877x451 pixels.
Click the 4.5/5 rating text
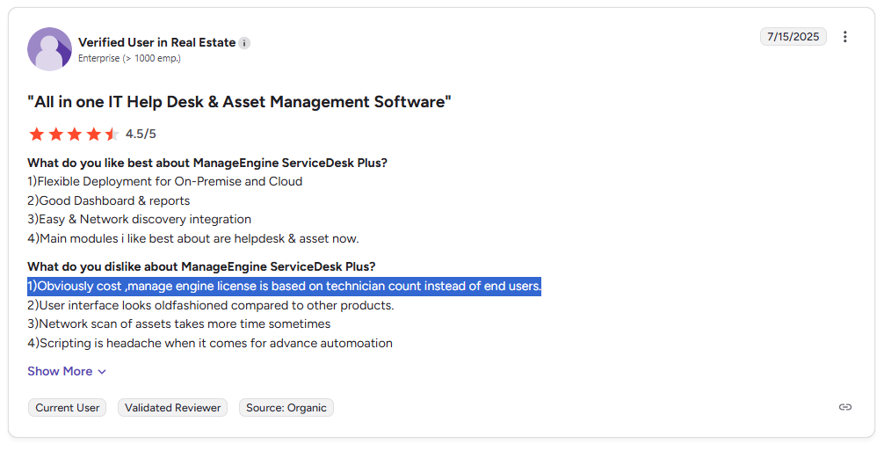(x=141, y=135)
